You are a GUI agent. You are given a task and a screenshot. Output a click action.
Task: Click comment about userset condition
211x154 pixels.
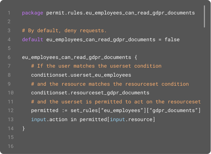(x=96, y=66)
